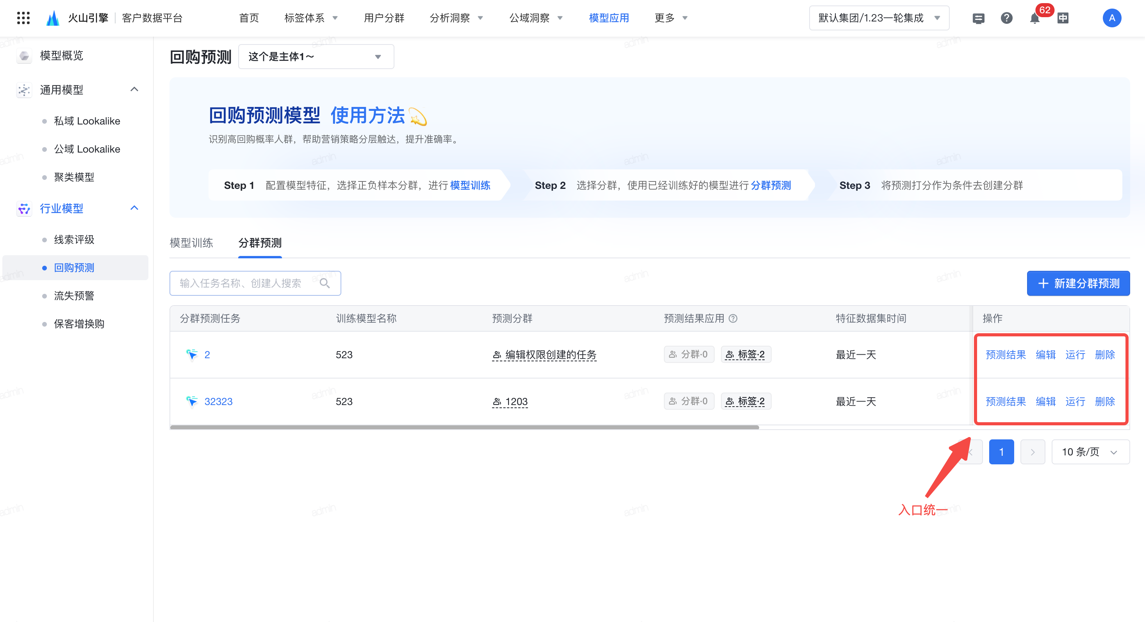
Task: Open task name 32323 link
Action: coord(218,402)
